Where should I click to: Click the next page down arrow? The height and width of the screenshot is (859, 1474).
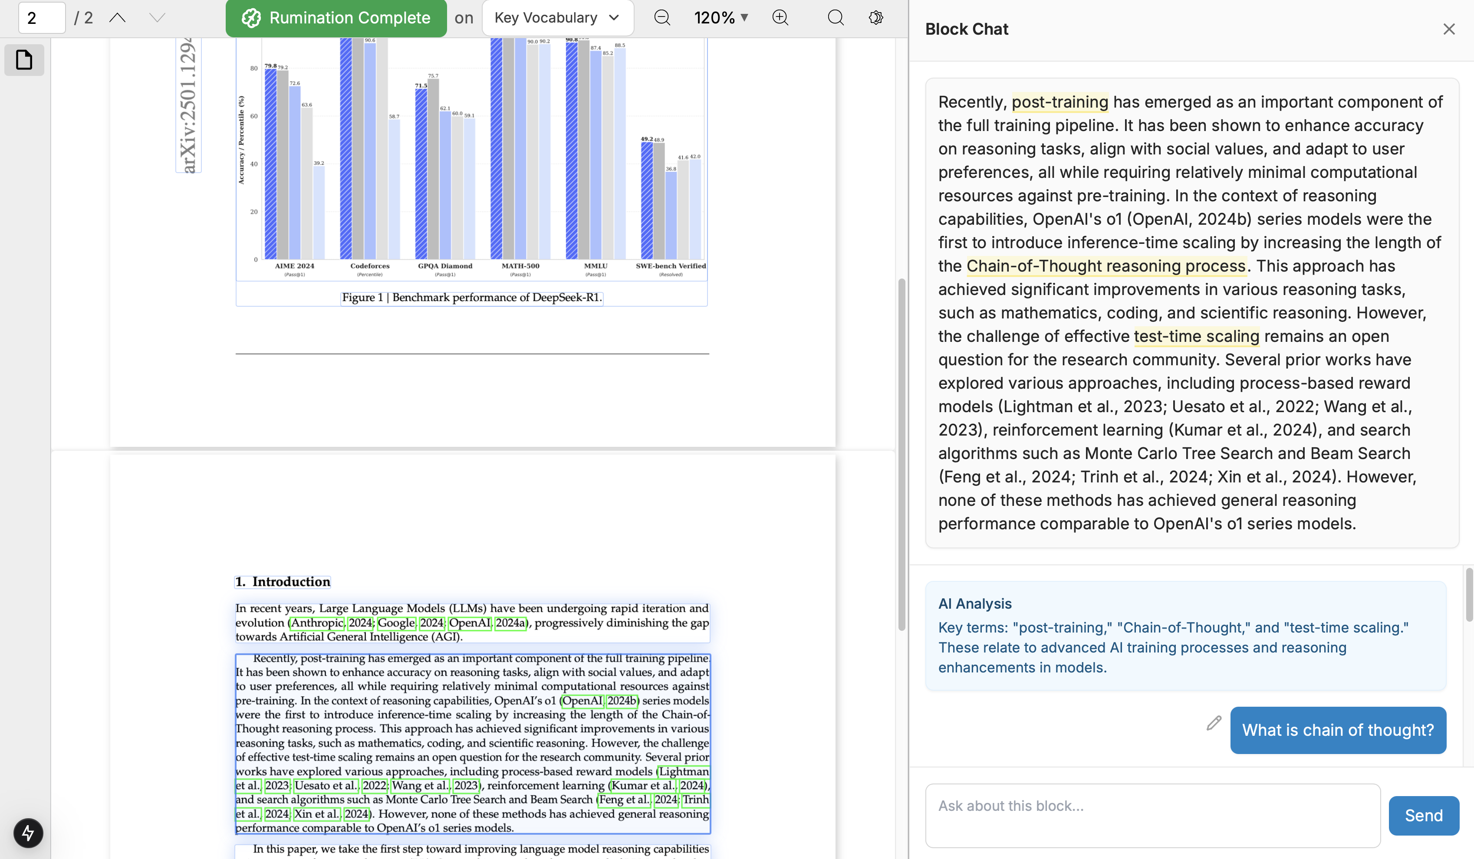click(x=157, y=17)
